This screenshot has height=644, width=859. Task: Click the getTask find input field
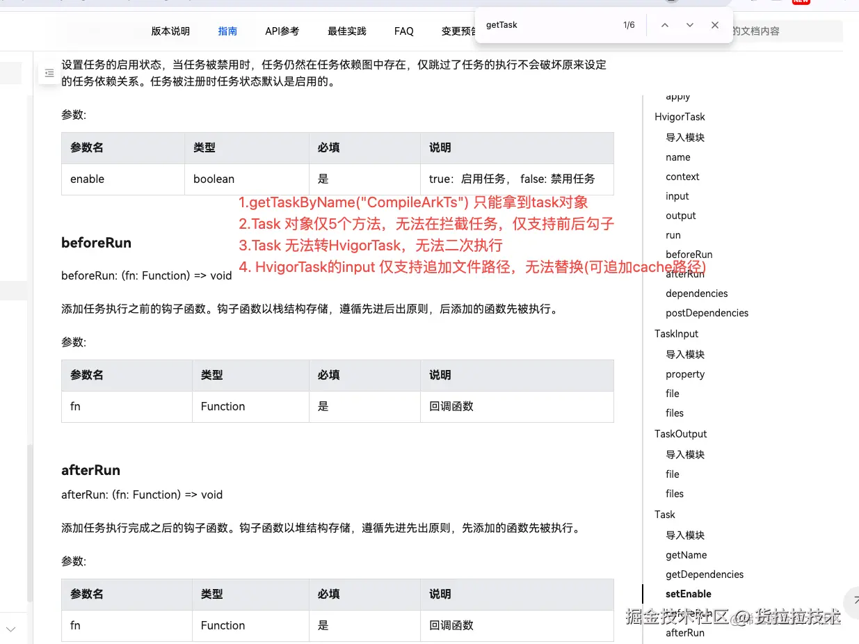[546, 25]
